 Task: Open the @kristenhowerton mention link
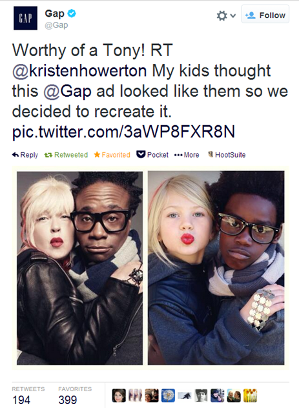click(79, 71)
